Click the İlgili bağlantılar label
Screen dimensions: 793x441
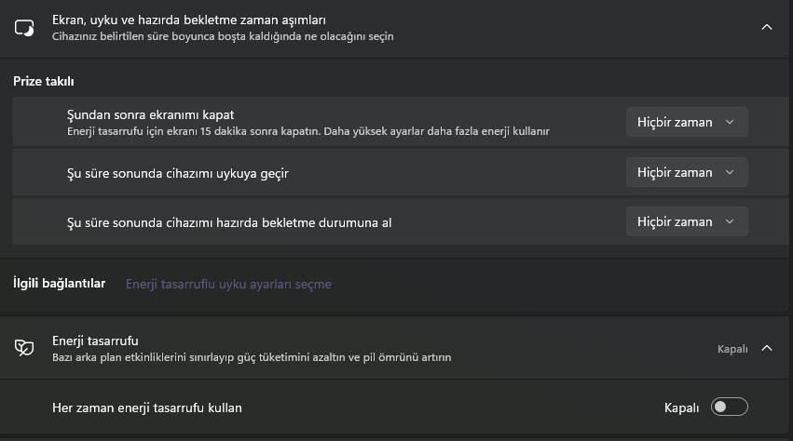pos(59,284)
